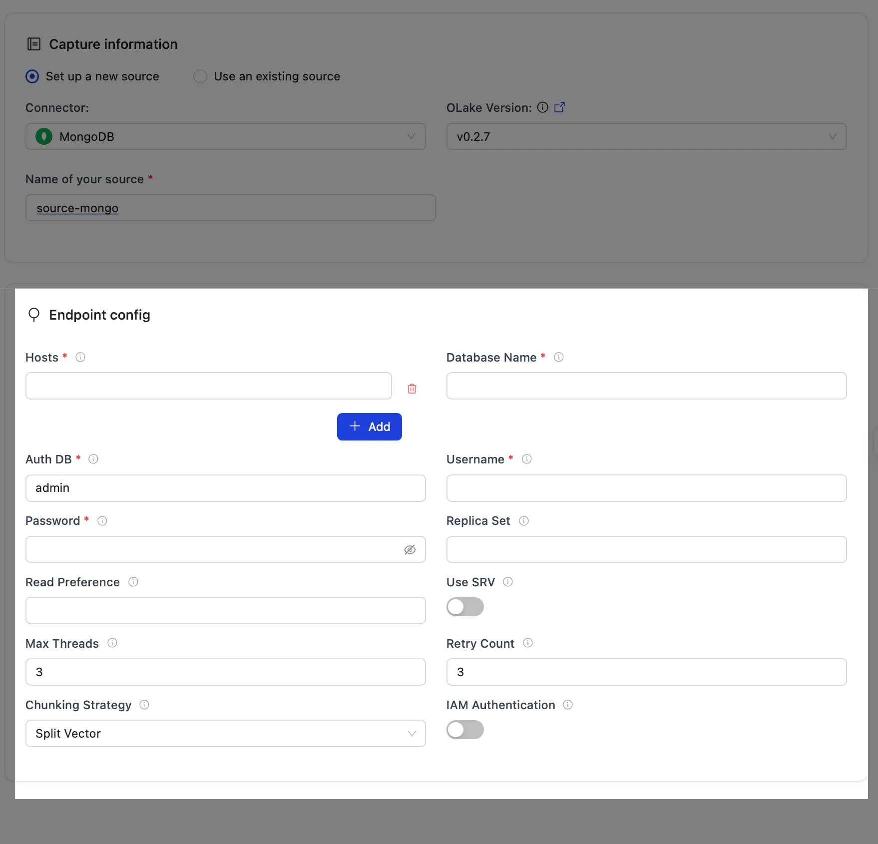Viewport: 878px width, 844px height.
Task: Click the Read Preference input box
Action: (x=225, y=610)
